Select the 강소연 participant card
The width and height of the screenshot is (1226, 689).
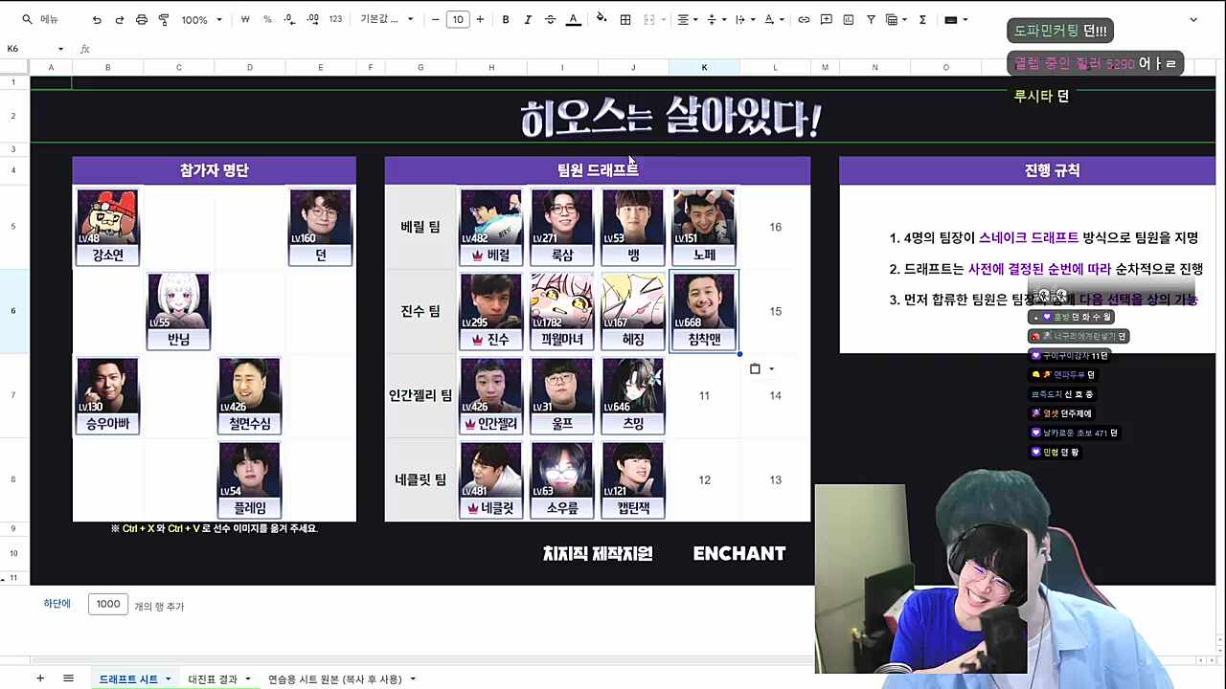click(x=107, y=227)
